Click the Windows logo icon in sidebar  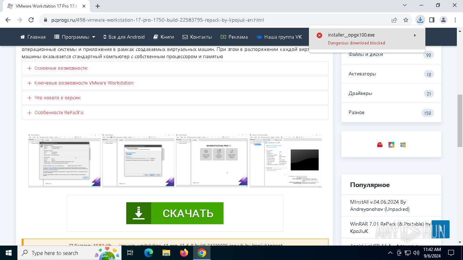point(403,145)
